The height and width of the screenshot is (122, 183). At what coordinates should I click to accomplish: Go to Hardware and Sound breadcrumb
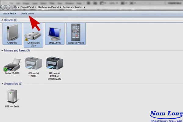coord(48,7)
